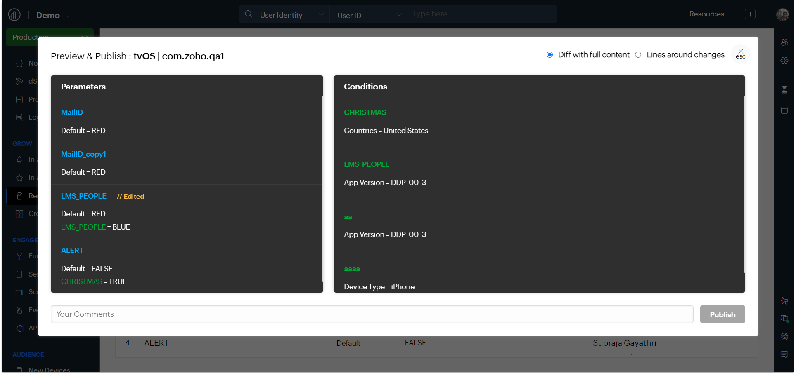This screenshot has width=796, height=375.
Task: Click the 'tvOS | com.zoho.qa1' dialog title
Action: pos(178,56)
